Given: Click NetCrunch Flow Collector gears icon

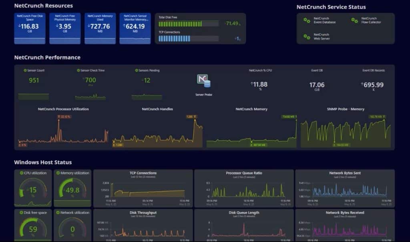Looking at the screenshot, I should (x=355, y=20).
